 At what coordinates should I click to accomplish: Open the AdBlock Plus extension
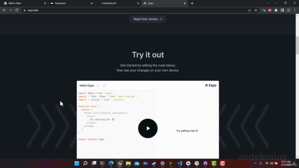click(x=270, y=10)
